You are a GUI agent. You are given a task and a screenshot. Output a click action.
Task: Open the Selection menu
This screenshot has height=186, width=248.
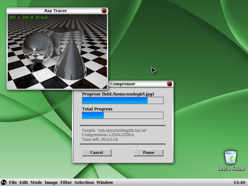point(84,182)
